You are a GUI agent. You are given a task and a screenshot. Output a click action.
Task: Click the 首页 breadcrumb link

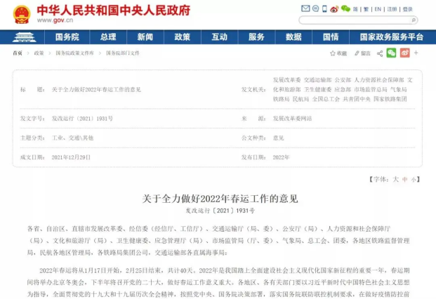coord(18,53)
